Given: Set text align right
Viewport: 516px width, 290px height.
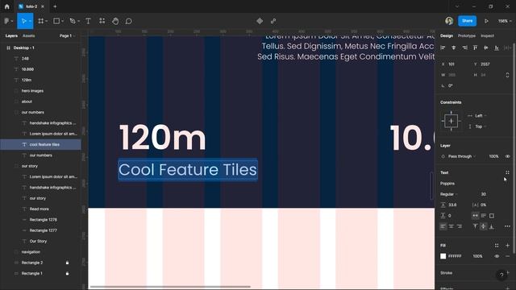Looking at the screenshot, I should [459, 226].
